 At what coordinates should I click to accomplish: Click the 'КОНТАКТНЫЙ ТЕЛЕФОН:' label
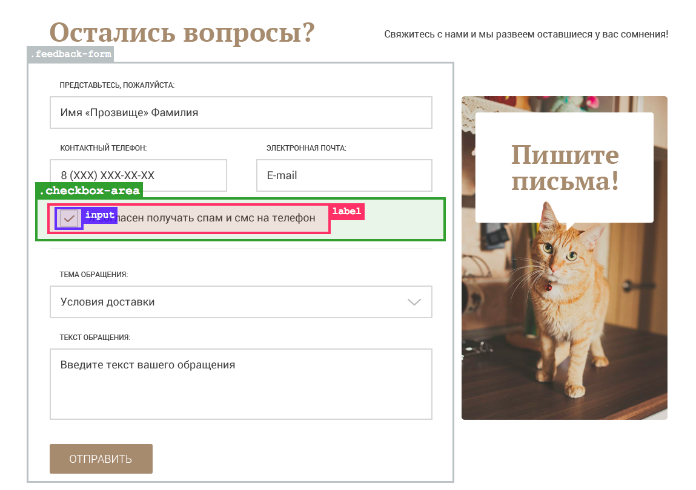[x=104, y=148]
